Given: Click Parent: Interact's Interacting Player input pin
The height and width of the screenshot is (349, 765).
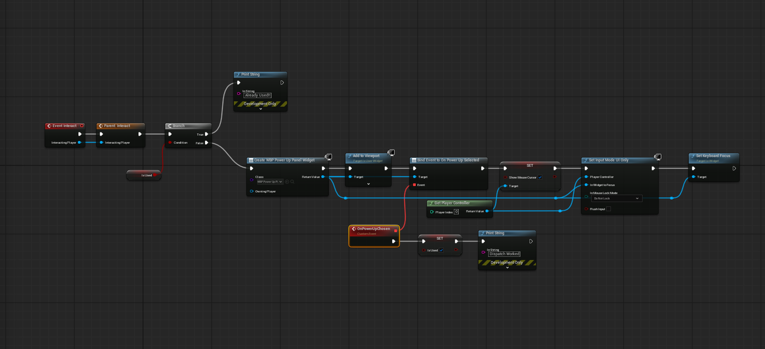Looking at the screenshot, I should pos(102,143).
